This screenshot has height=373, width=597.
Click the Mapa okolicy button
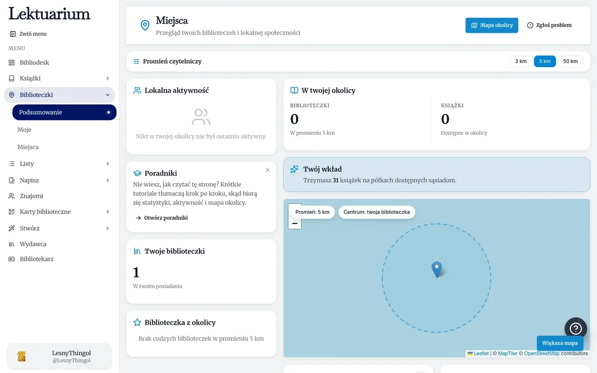[492, 25]
